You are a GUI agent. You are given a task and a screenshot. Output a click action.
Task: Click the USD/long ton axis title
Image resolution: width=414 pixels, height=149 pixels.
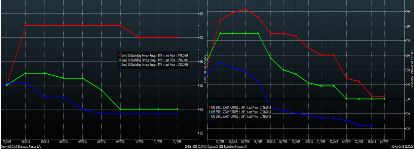206,64
